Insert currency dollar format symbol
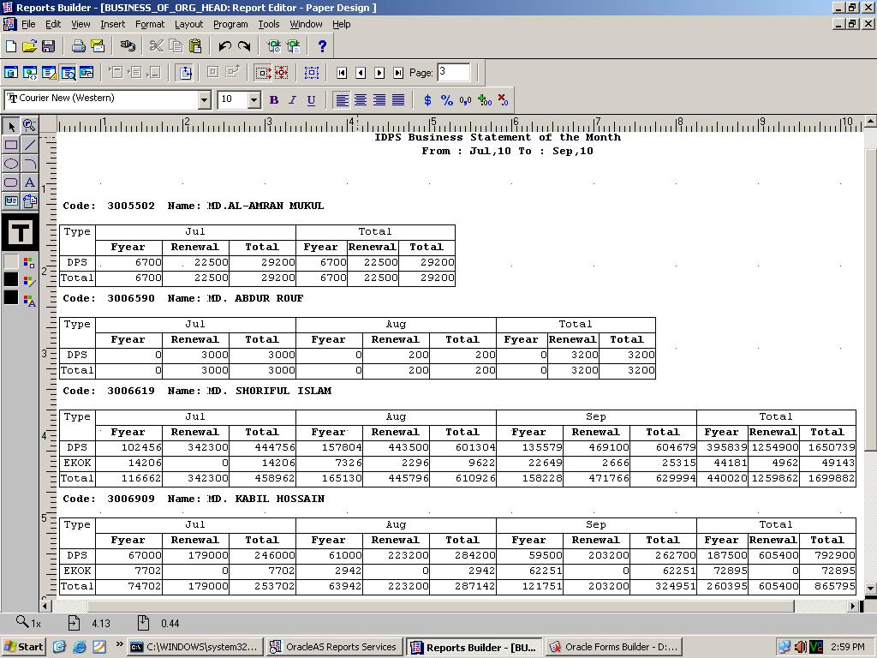Screen dimensions: 877x658 (427, 100)
